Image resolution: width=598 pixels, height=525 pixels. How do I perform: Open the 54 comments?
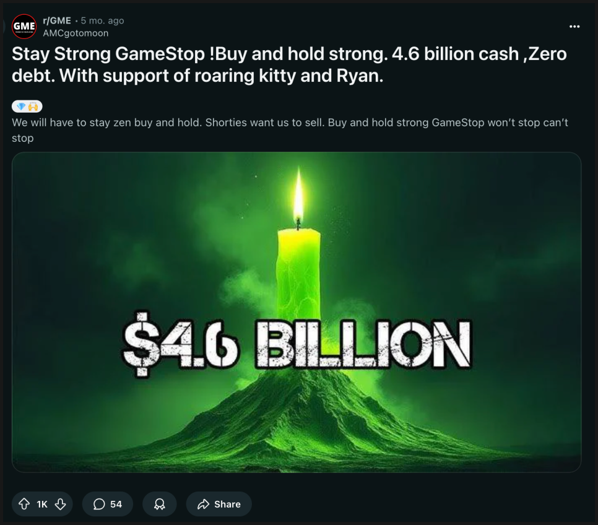tap(108, 504)
